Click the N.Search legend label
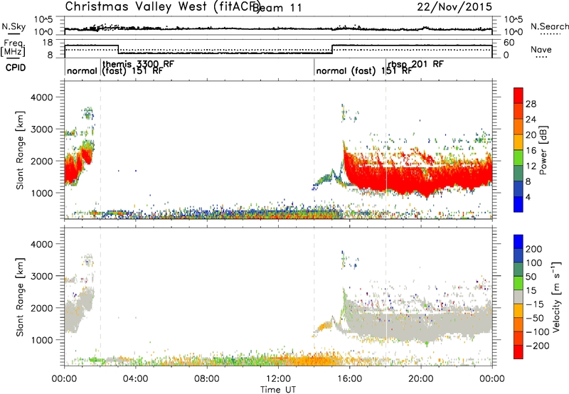This screenshot has height=394, width=569. [x=549, y=26]
